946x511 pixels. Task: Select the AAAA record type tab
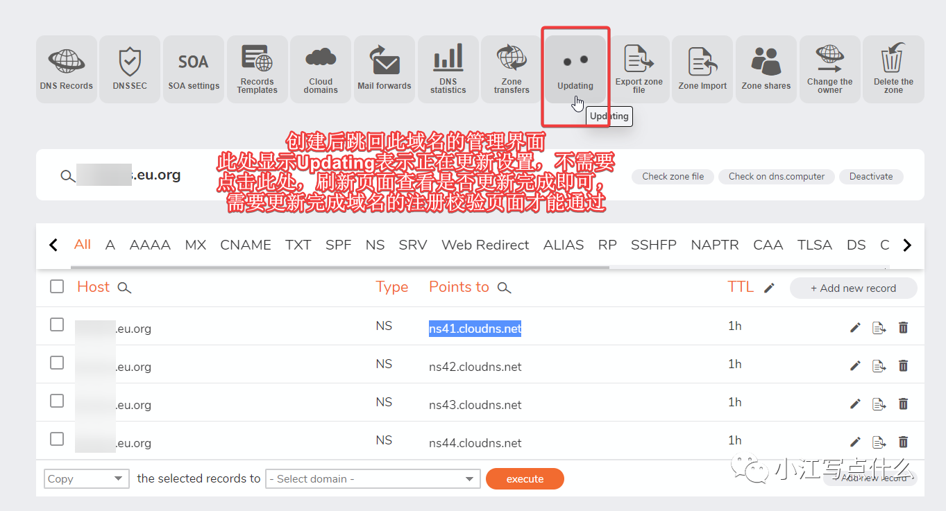pyautogui.click(x=150, y=245)
